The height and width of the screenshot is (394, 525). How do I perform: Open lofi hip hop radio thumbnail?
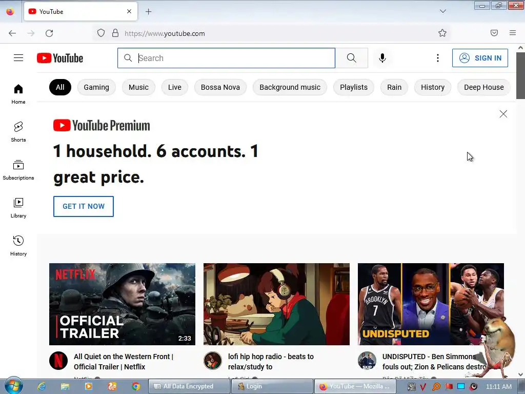[x=276, y=304]
